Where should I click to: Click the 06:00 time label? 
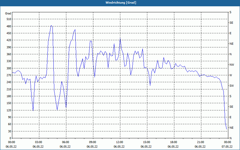point(66,142)
